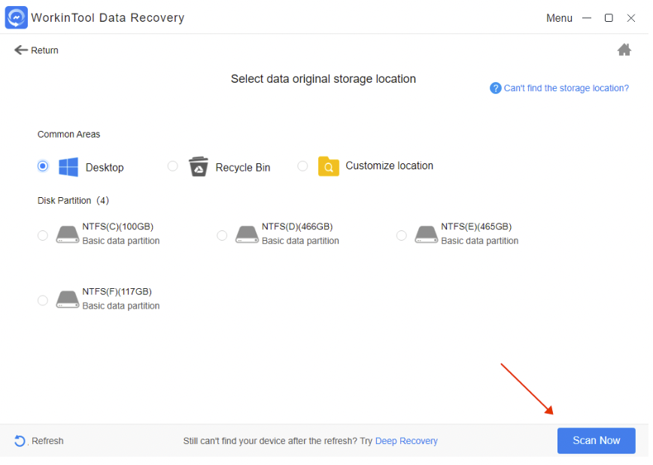Select the Recycle Bin radio button

coord(172,166)
